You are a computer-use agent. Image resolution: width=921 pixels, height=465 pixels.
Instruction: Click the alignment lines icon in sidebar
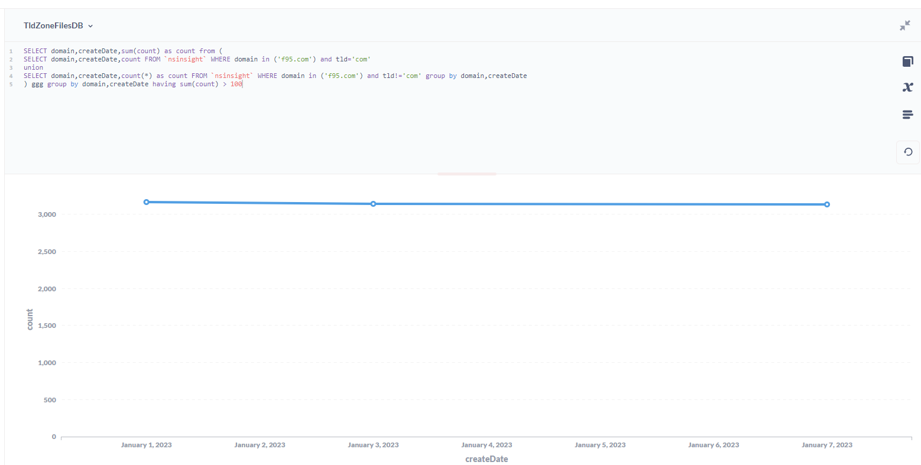coord(908,115)
